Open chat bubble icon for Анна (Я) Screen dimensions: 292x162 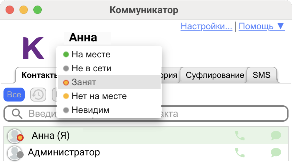(276, 136)
